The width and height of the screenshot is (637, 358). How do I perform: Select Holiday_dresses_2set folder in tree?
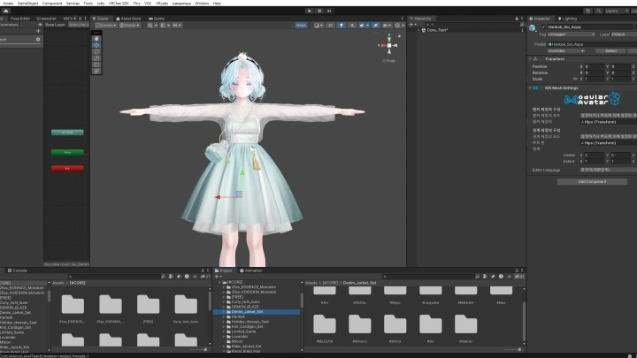coord(249,322)
